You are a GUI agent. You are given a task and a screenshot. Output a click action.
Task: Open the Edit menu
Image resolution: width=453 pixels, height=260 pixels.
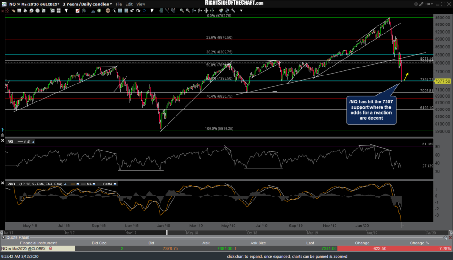pyautogui.click(x=129, y=4)
